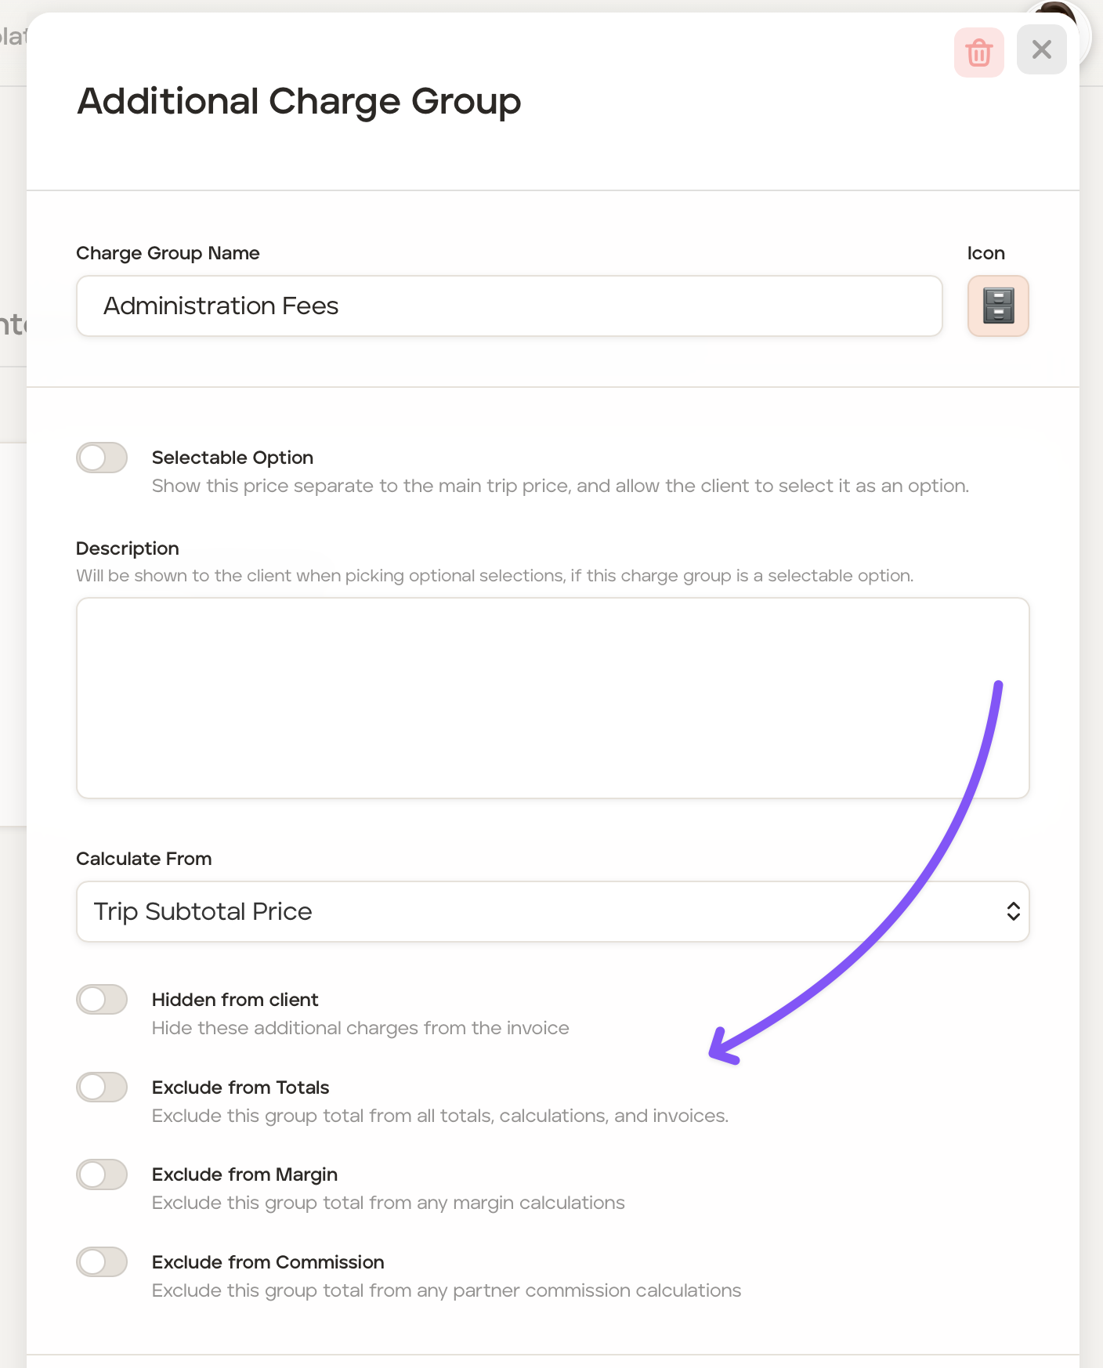Click the dropdown up-down arrows icon
The image size is (1103, 1368).
1013,911
